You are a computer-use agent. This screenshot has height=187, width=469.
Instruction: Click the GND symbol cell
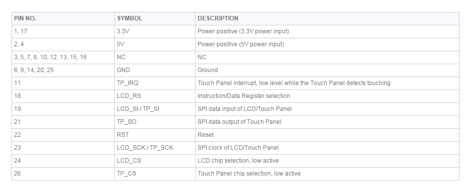pyautogui.click(x=155, y=70)
